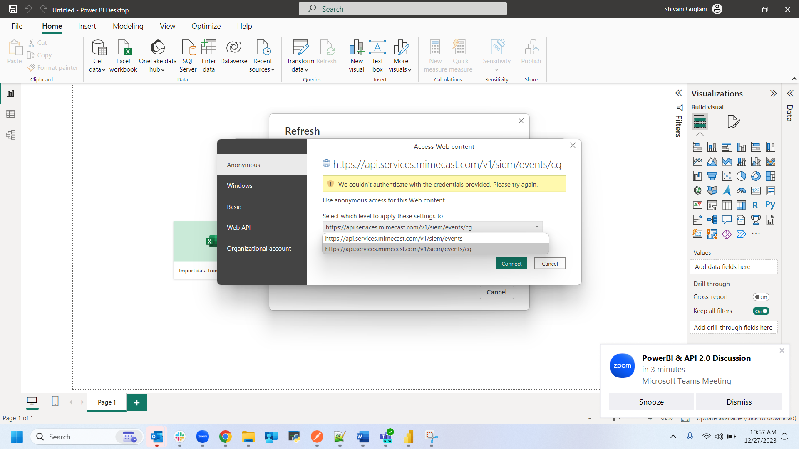Open the Modeling ribbon tab
The height and width of the screenshot is (449, 799).
point(128,26)
